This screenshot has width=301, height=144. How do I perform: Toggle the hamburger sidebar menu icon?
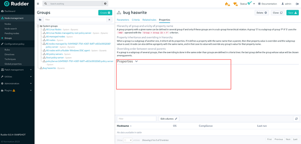pos(38,4)
